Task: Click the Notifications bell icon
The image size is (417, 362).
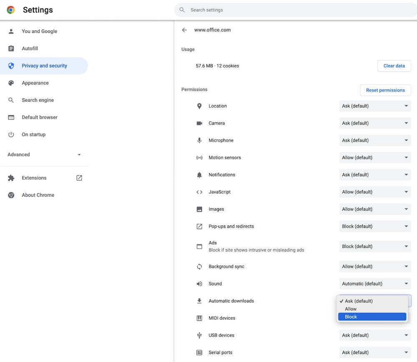Action: (199, 175)
